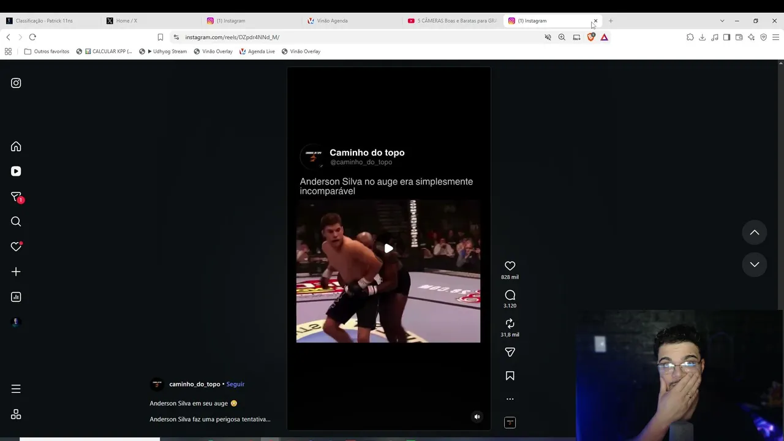Go to the previous reel
784x441 pixels.
tap(755, 233)
